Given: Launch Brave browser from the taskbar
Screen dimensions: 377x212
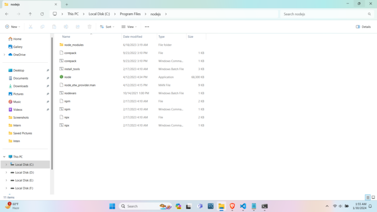Looking at the screenshot, I should click(232, 206).
